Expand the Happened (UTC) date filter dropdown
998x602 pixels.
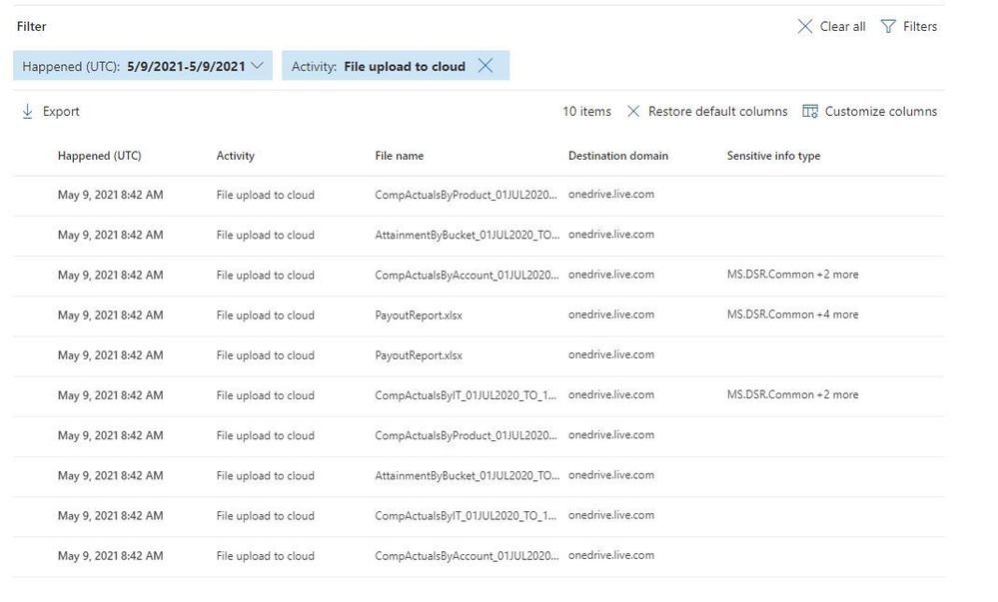[x=259, y=65]
